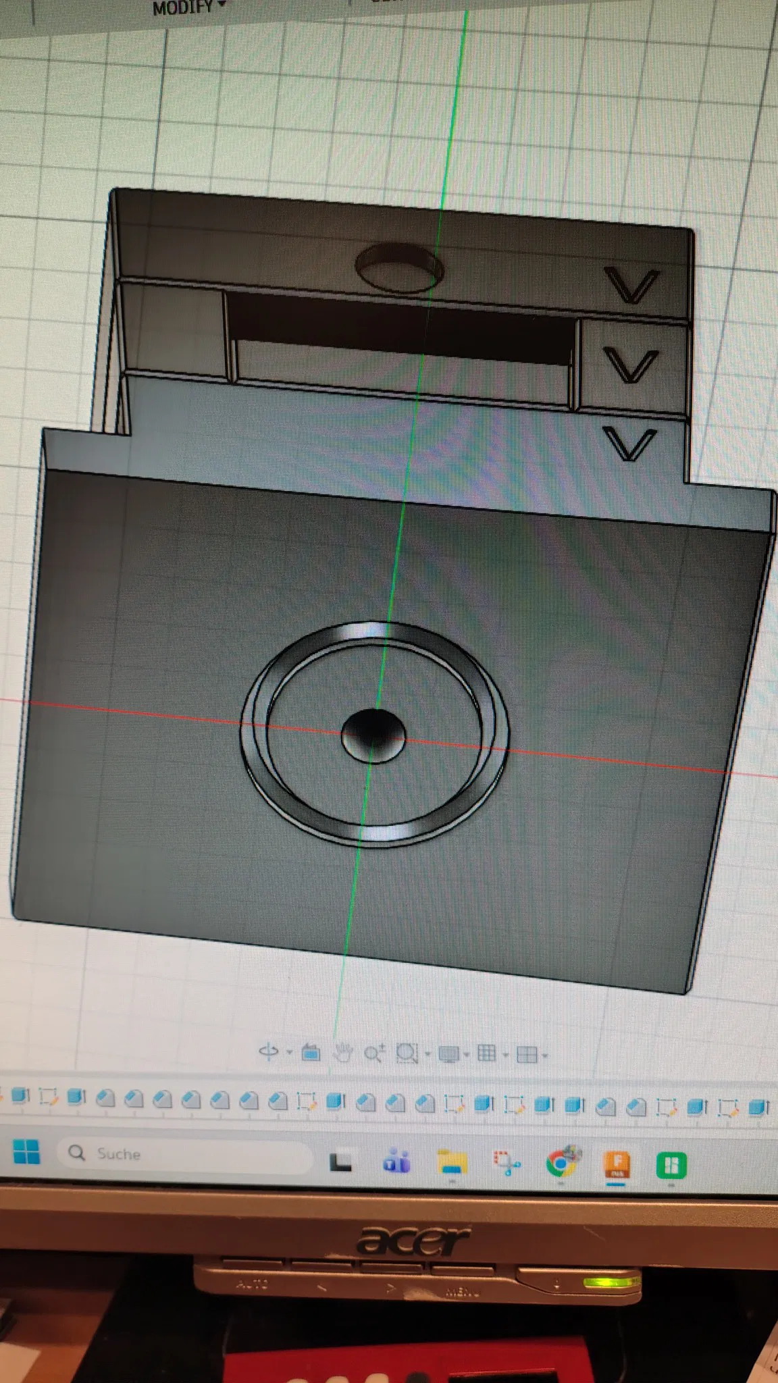The width and height of the screenshot is (778, 1383).
Task: Open the black L-shaped taskbar app
Action: coord(340,1162)
